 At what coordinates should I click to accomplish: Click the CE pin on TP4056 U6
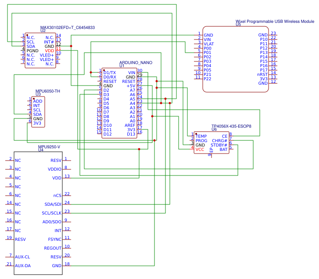(225, 136)
